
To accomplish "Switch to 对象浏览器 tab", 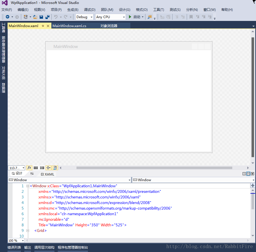I will (109, 26).
